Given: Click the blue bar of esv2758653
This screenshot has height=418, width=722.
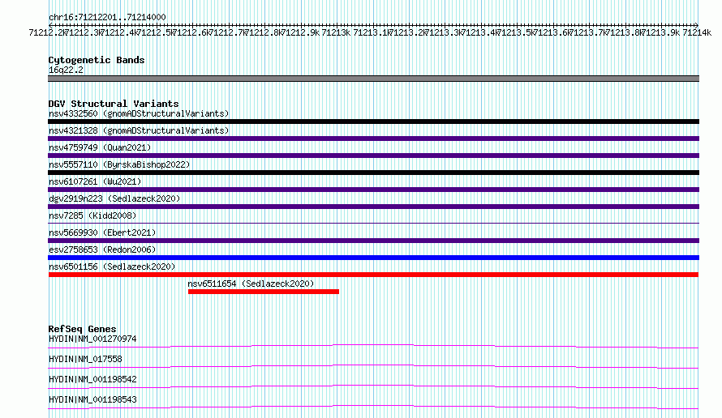Looking at the screenshot, I should point(373,258).
